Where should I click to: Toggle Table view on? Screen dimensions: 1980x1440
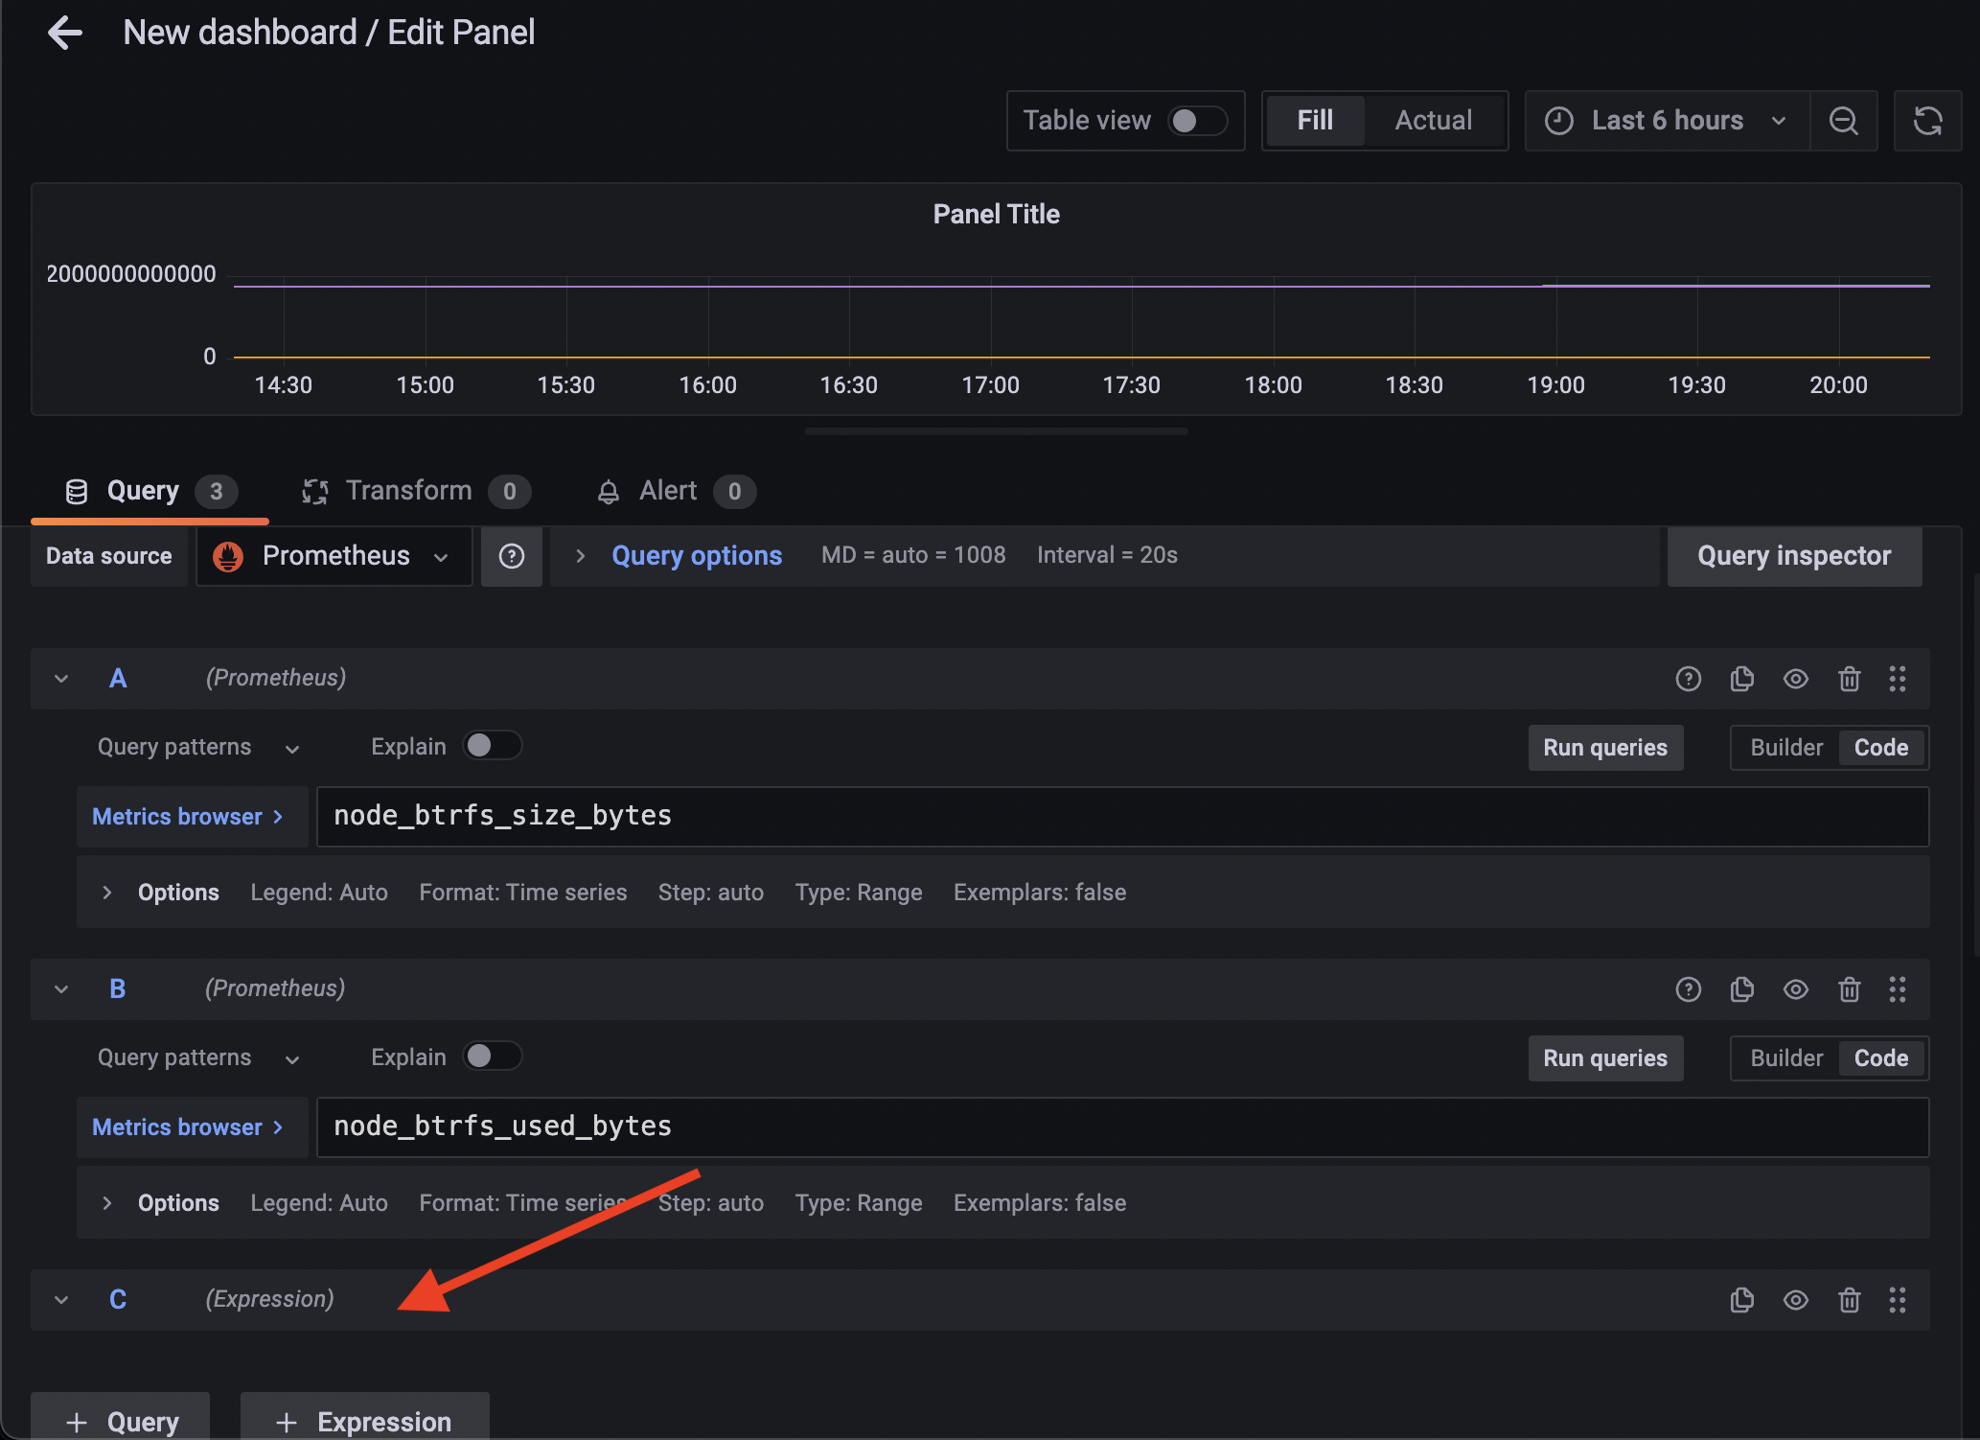tap(1196, 121)
